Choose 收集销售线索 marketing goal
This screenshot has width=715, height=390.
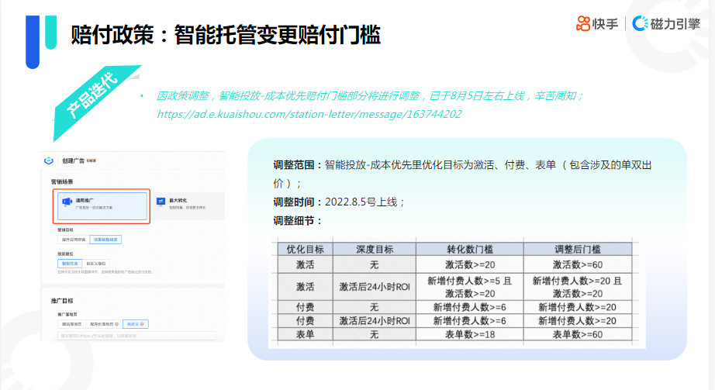pos(105,240)
